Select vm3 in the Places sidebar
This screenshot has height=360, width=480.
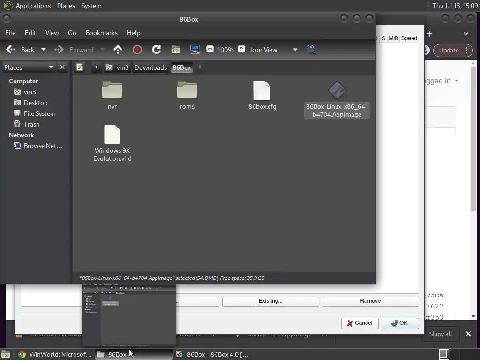30,92
